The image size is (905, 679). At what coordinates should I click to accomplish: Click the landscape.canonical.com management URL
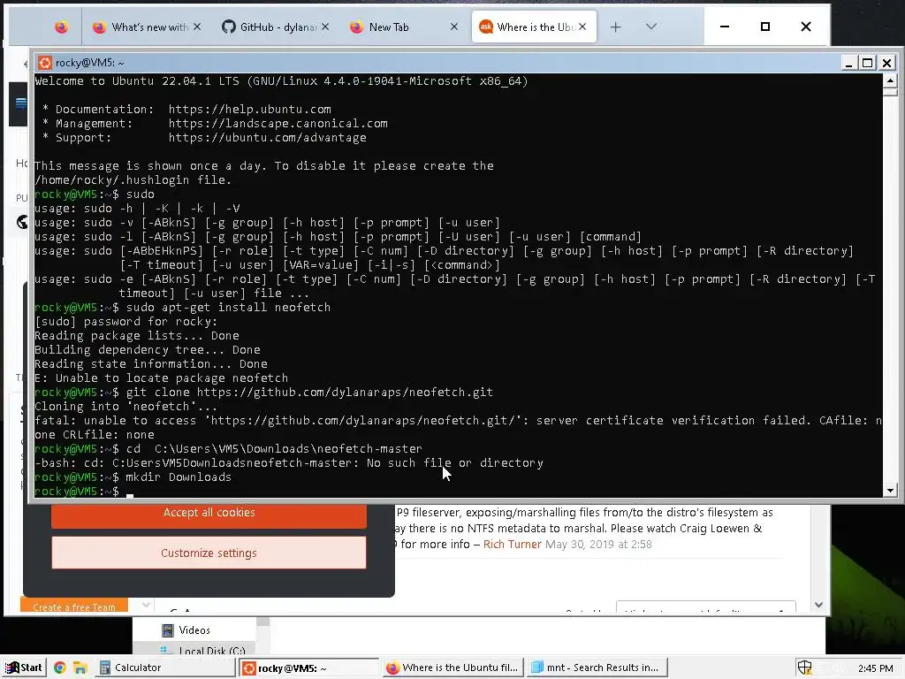coord(278,124)
